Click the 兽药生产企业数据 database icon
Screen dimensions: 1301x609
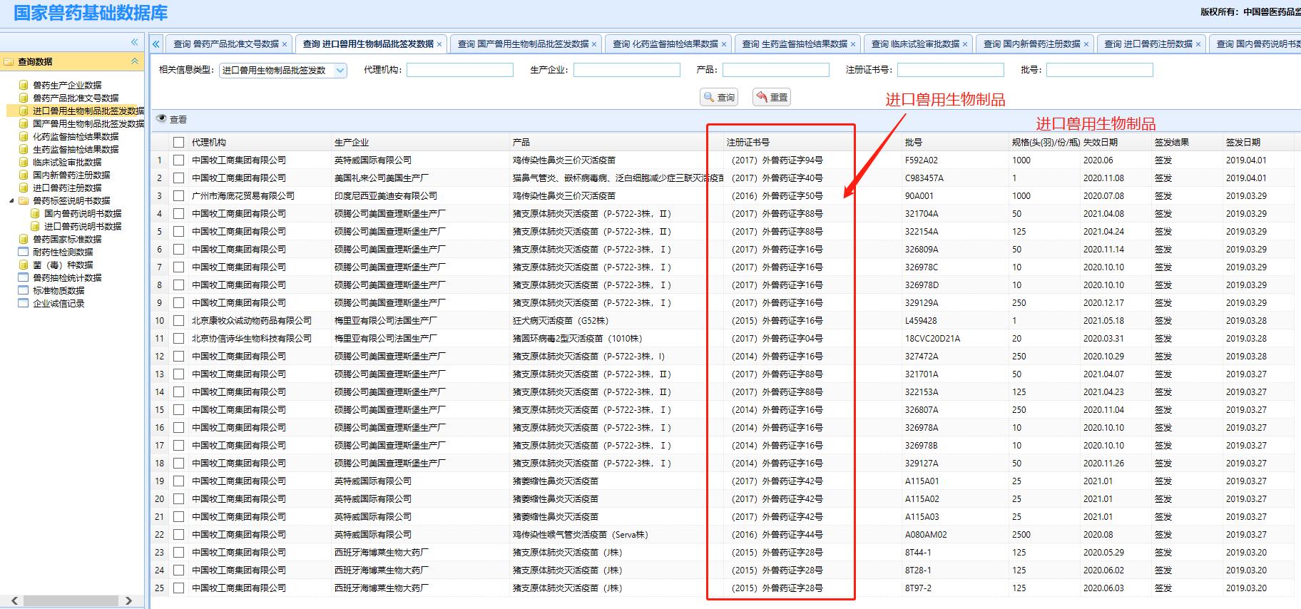pyautogui.click(x=24, y=85)
